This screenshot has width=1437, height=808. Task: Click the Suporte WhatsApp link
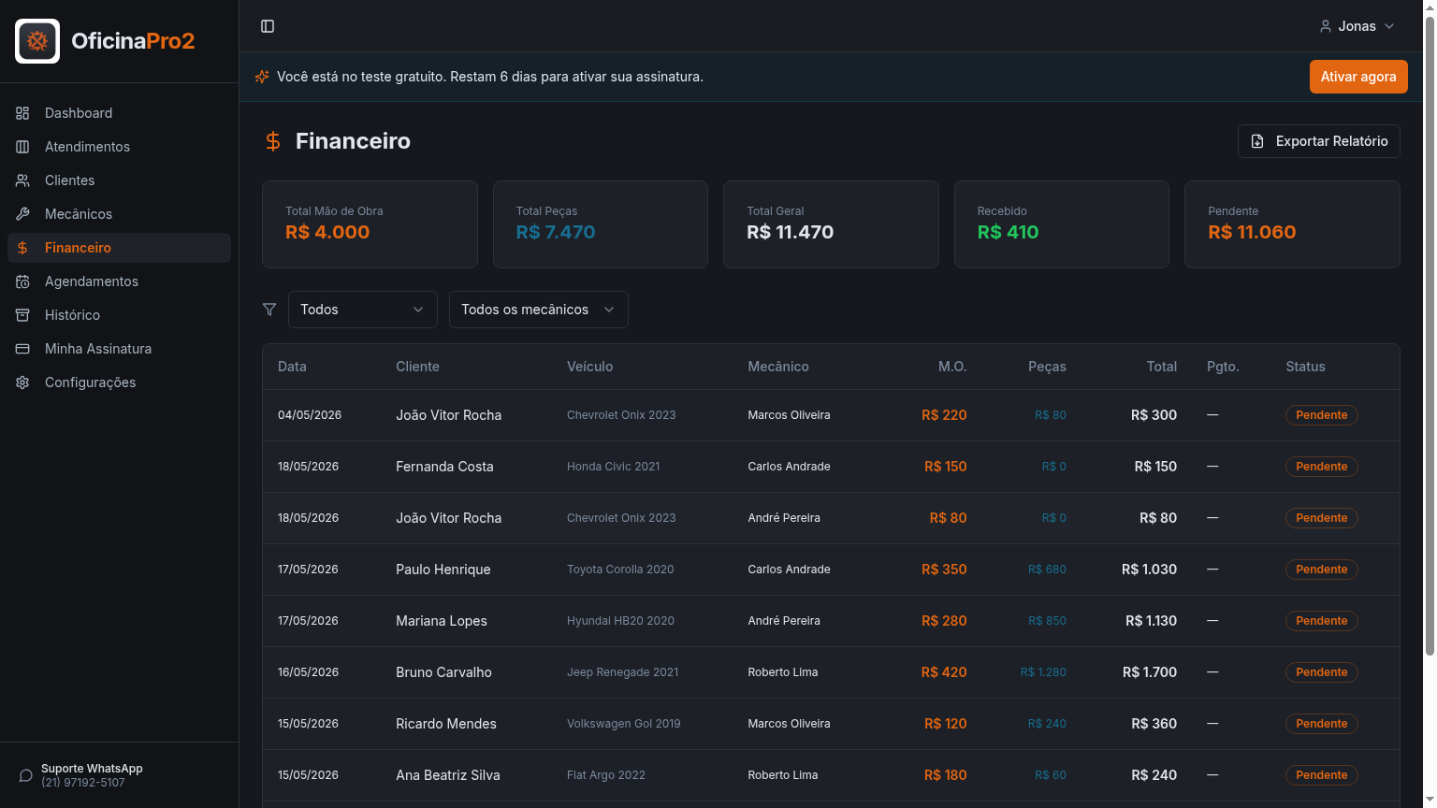tap(92, 775)
